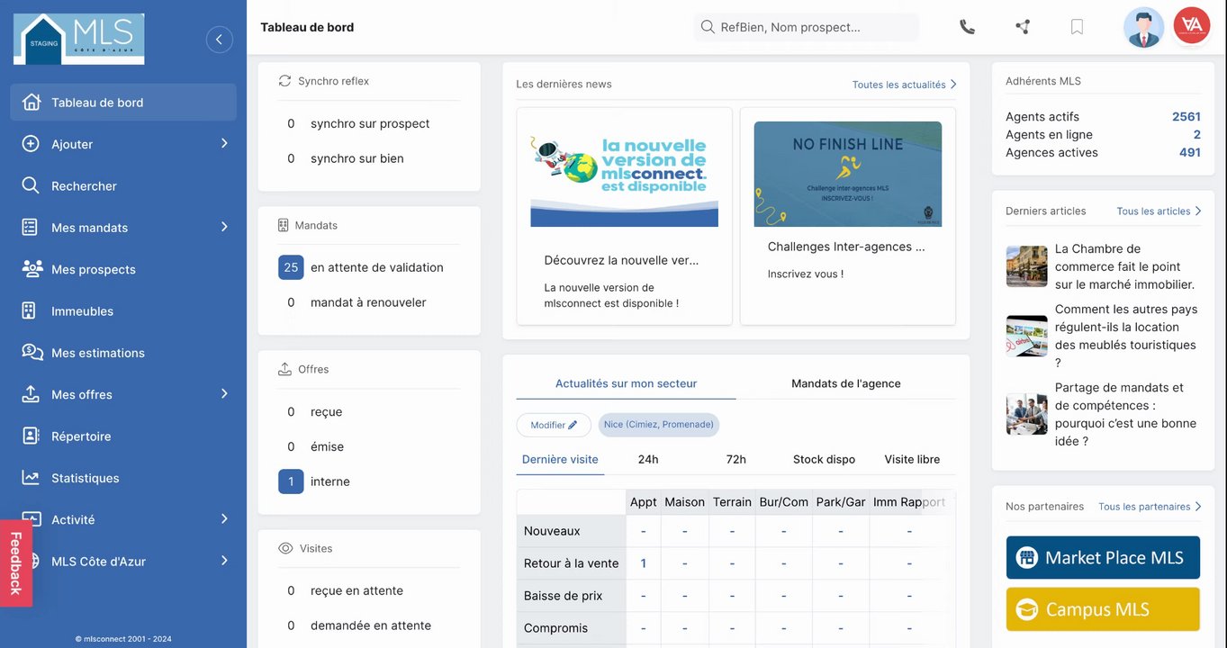Screen dimensions: 1227x648
Task: Select the Dernière visite tab
Action: point(560,459)
